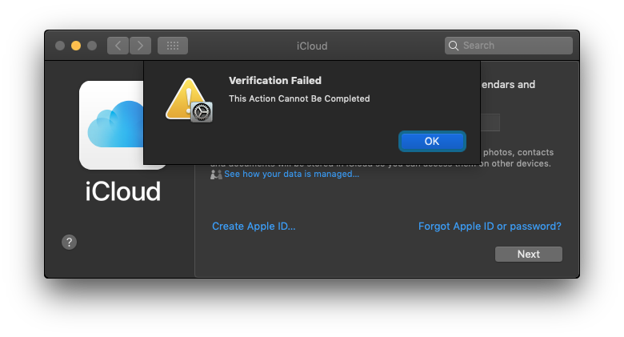Click the Verification Failed heading
The height and width of the screenshot is (337, 624).
(275, 81)
